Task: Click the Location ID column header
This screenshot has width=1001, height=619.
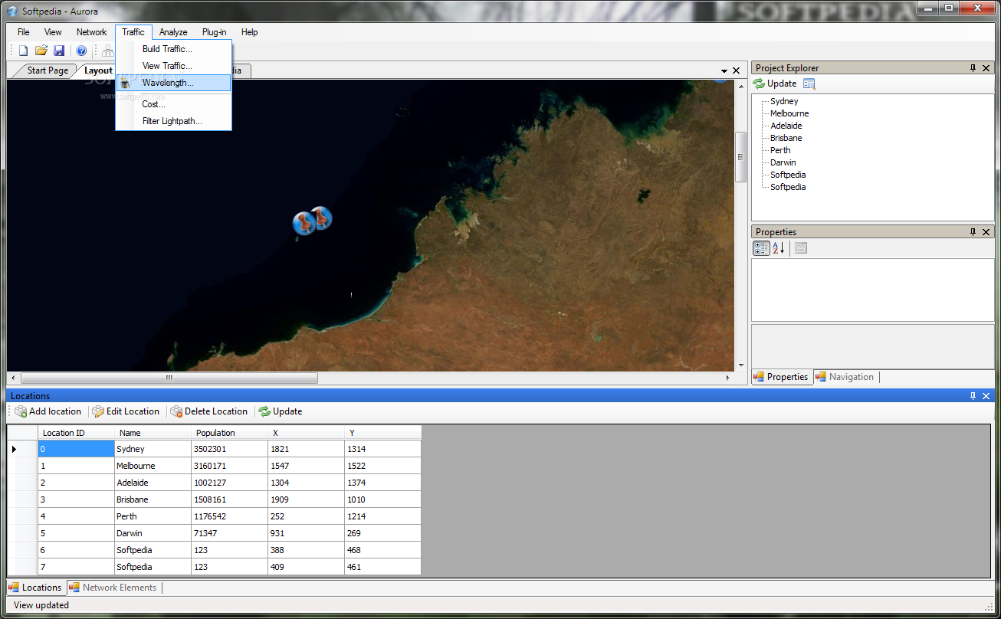Action: point(76,433)
